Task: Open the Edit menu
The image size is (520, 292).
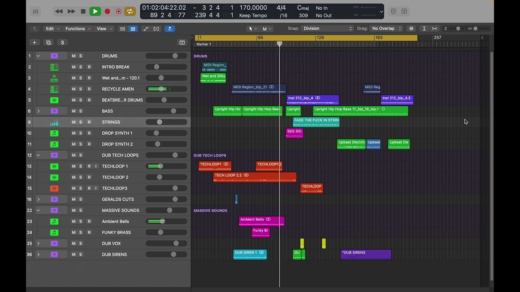Action: click(x=52, y=29)
